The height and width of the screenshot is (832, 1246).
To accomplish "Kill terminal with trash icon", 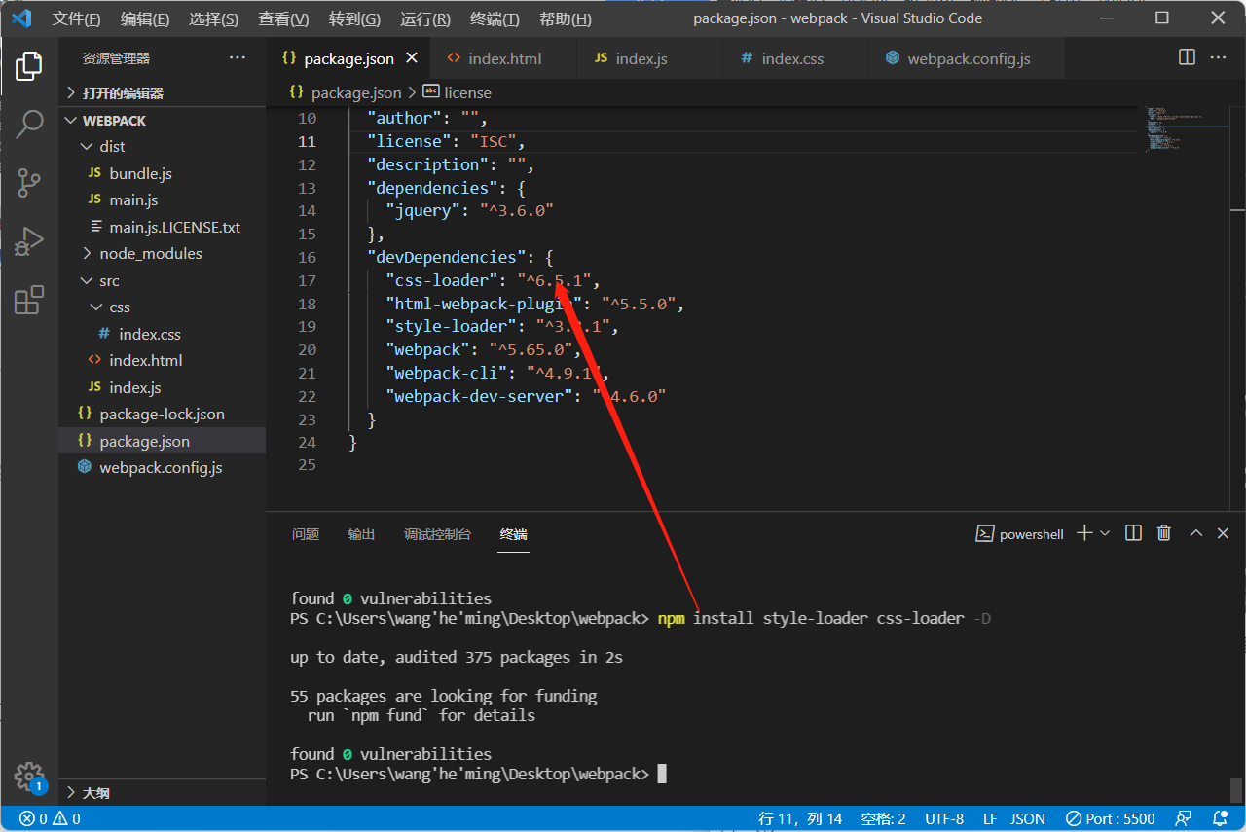I will (x=1164, y=533).
